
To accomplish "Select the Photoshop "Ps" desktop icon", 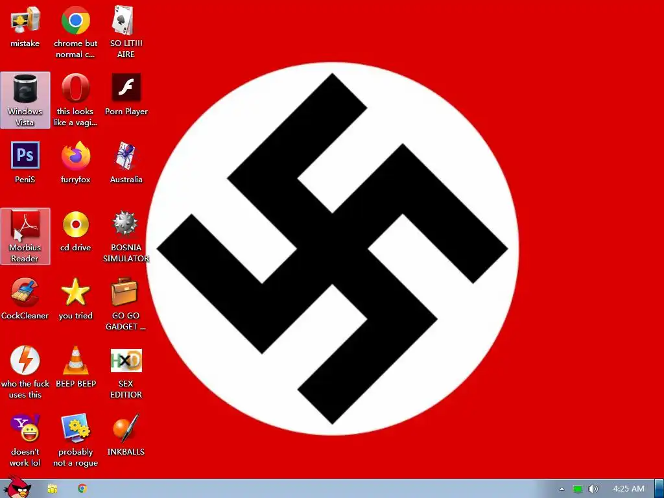I will coord(25,156).
